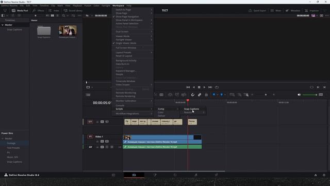The height and width of the screenshot is (186, 330).
Task: Select the video clip thumbnail in media pool
Action: (68, 30)
